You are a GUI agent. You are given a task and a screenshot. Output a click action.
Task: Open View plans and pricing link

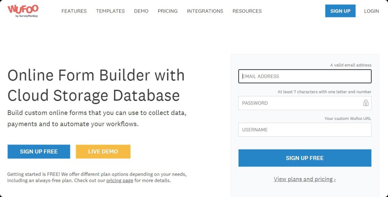[305, 179]
